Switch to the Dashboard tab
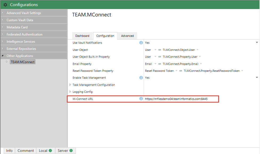This screenshot has width=260, height=154. [x=82, y=36]
